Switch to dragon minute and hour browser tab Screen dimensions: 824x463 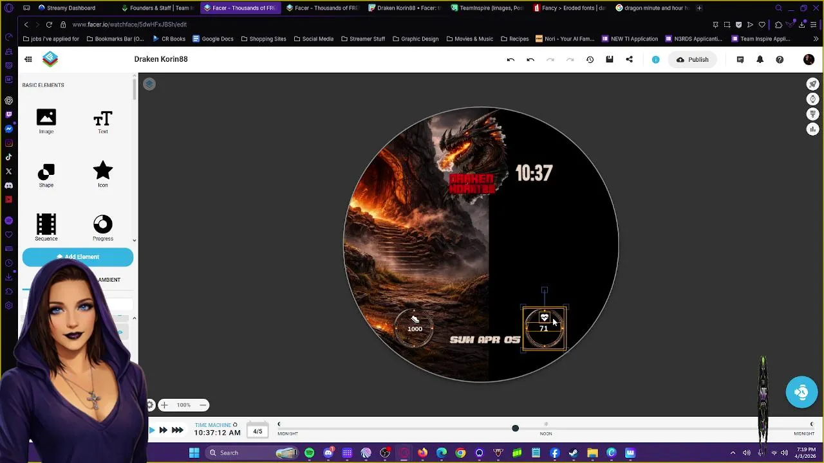(652, 8)
